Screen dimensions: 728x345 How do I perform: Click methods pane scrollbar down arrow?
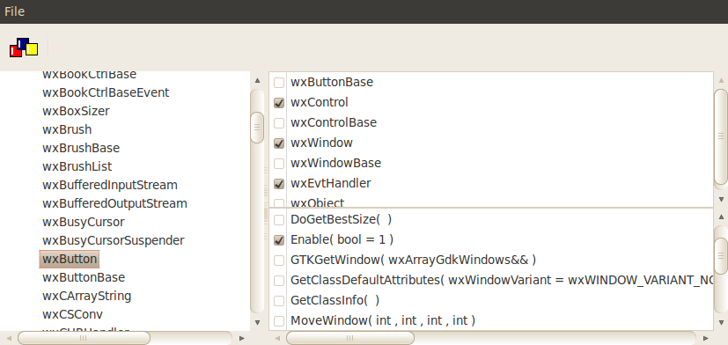(x=721, y=322)
